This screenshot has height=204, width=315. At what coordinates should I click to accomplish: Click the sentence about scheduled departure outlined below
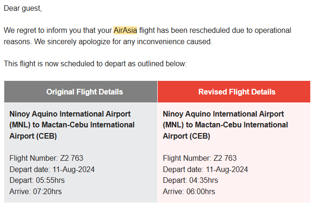(x=95, y=63)
